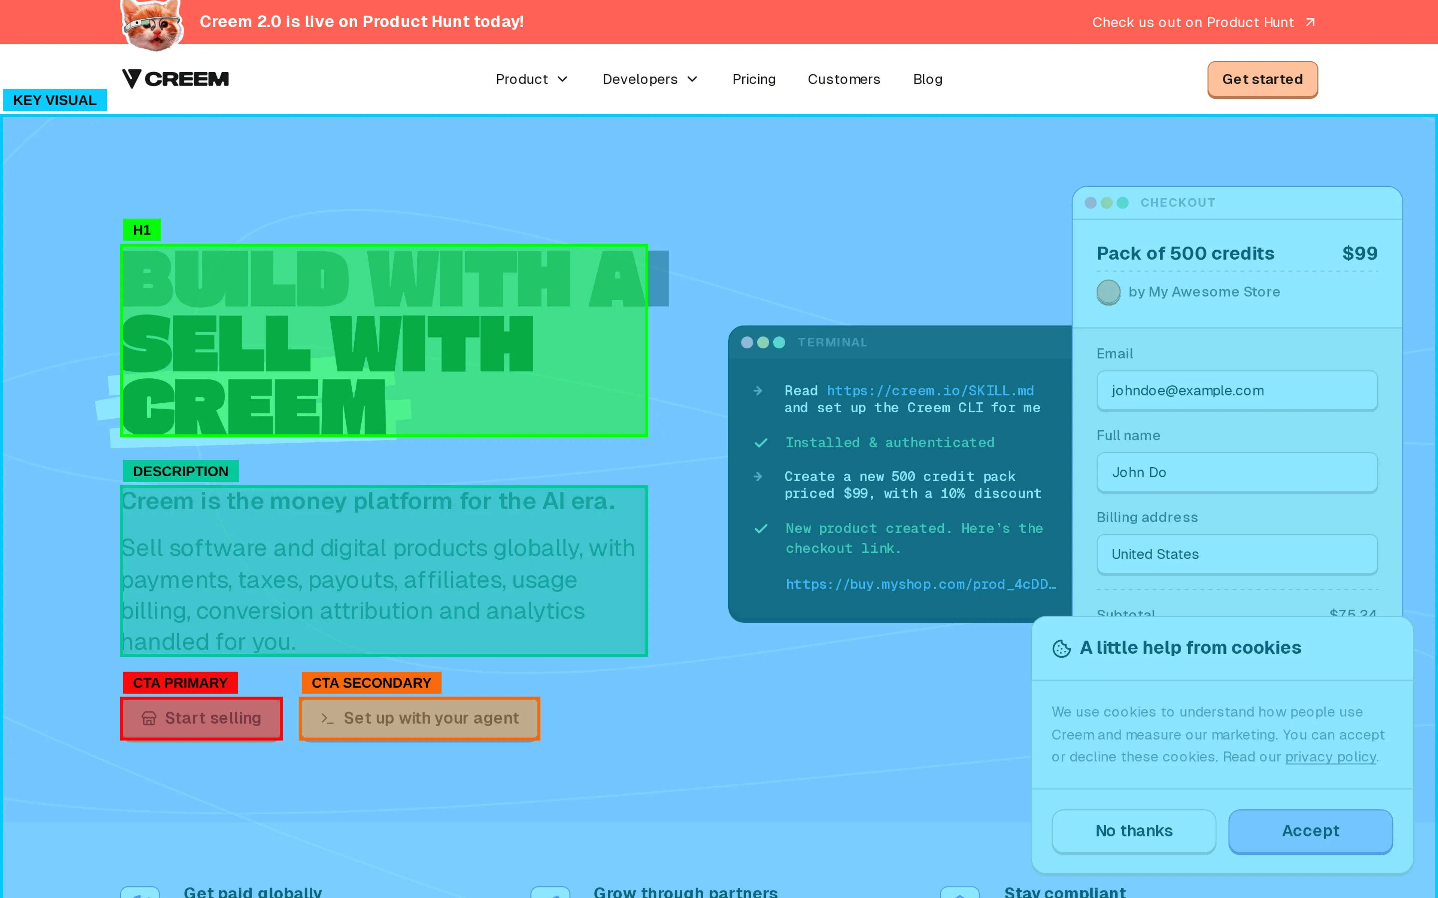1438x898 pixels.
Task: Click the CHECKOUT window title
Action: [1178, 202]
